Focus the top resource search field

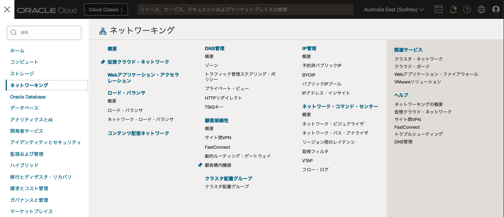(245, 9)
